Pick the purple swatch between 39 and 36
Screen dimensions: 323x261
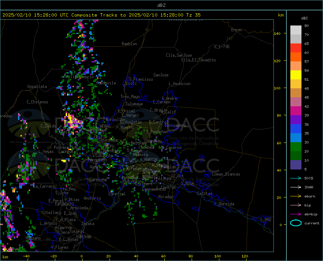296,120
